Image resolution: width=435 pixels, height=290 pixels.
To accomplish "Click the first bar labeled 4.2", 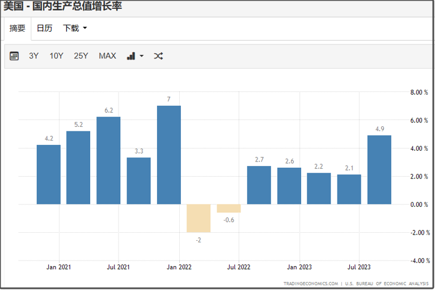I will [48, 174].
